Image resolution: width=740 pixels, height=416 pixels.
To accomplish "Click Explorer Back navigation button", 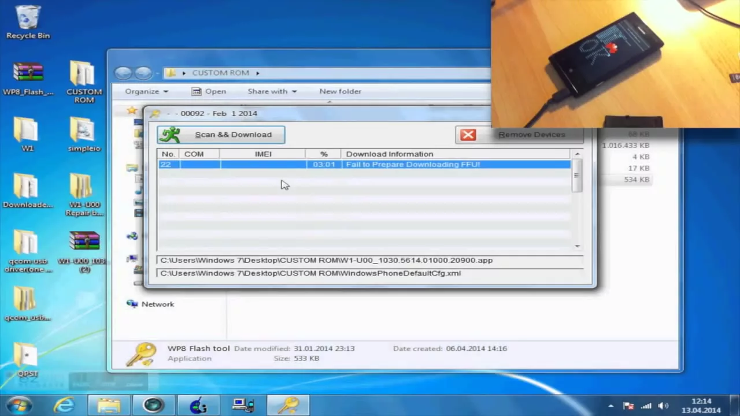I will (x=123, y=73).
